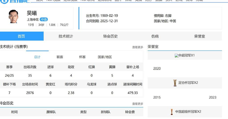The width and height of the screenshot is (228, 119).
Task: Click the 足协杯冠军X2 honor entry
Action: (x=185, y=83)
